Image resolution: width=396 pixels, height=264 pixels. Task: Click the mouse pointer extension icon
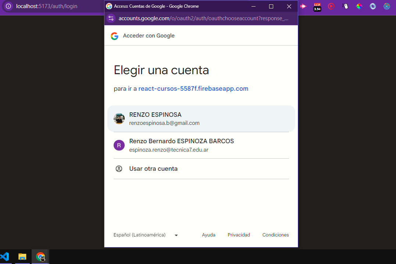click(x=345, y=6)
